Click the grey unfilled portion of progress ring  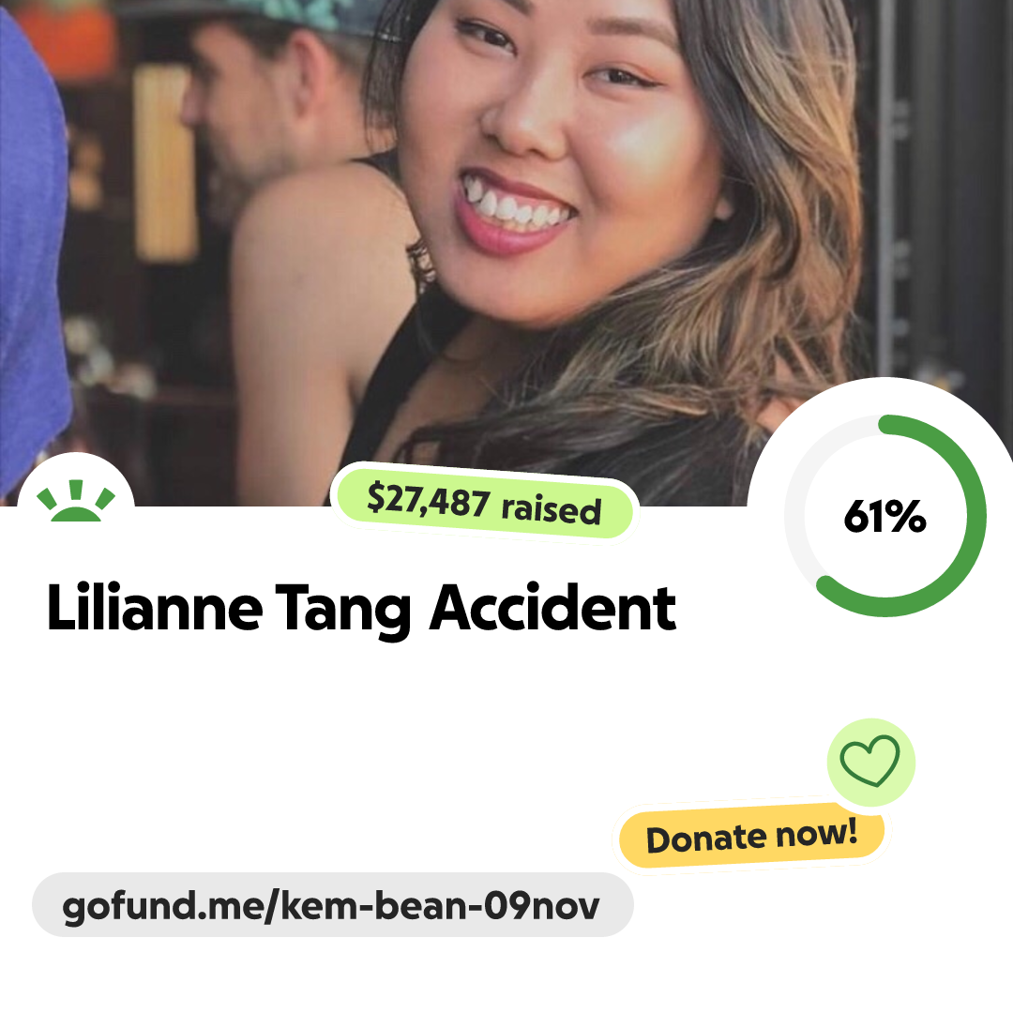(801, 491)
